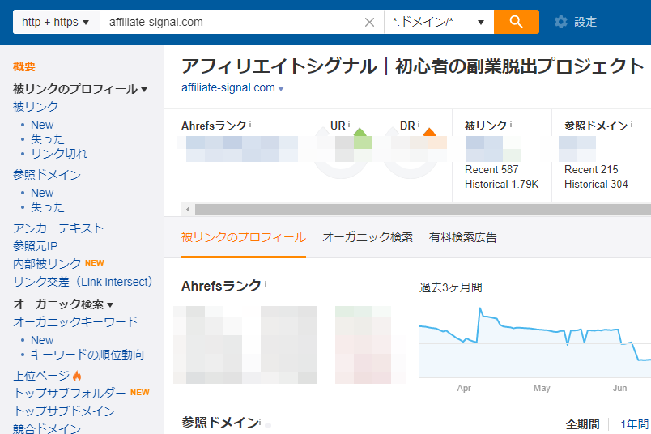Open the リンク切れ link

59,154
